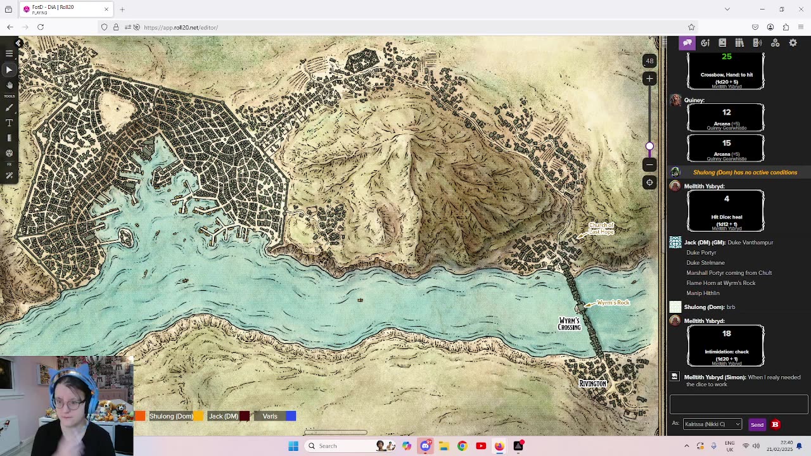Open the Copilot taskbar icon
This screenshot has height=456, width=811.
click(407, 446)
